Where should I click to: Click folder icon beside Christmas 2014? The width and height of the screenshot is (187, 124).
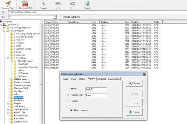click(x=12, y=88)
